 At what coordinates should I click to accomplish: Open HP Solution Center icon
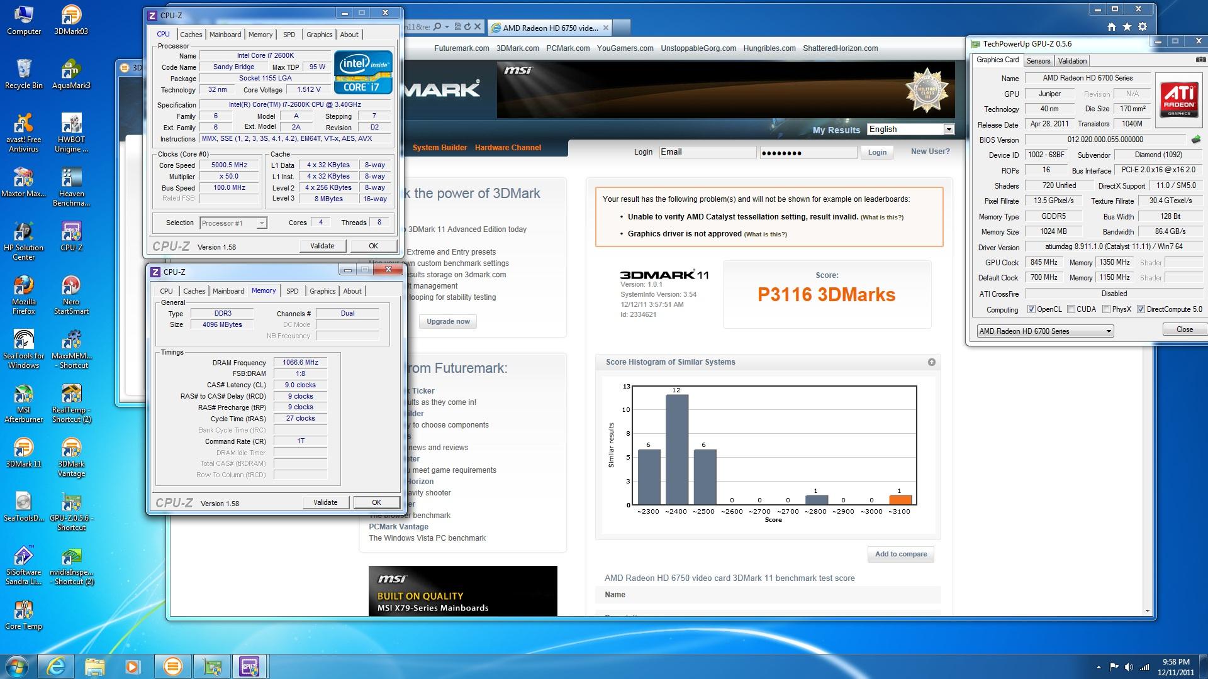point(24,241)
